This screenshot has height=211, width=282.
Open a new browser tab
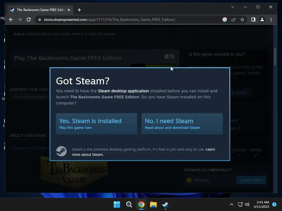pos(79,10)
